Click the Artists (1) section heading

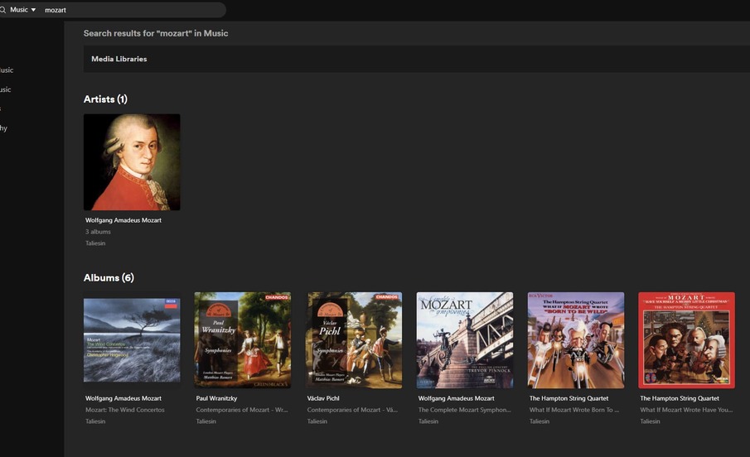[x=105, y=99]
